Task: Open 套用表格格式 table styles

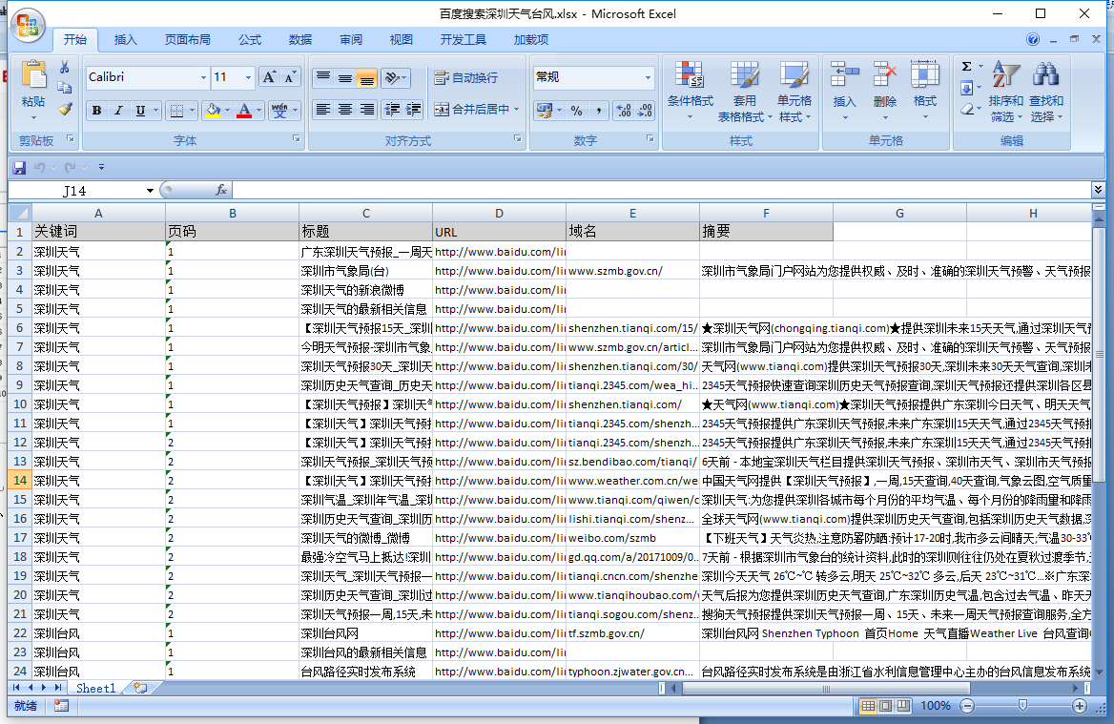Action: tap(745, 91)
